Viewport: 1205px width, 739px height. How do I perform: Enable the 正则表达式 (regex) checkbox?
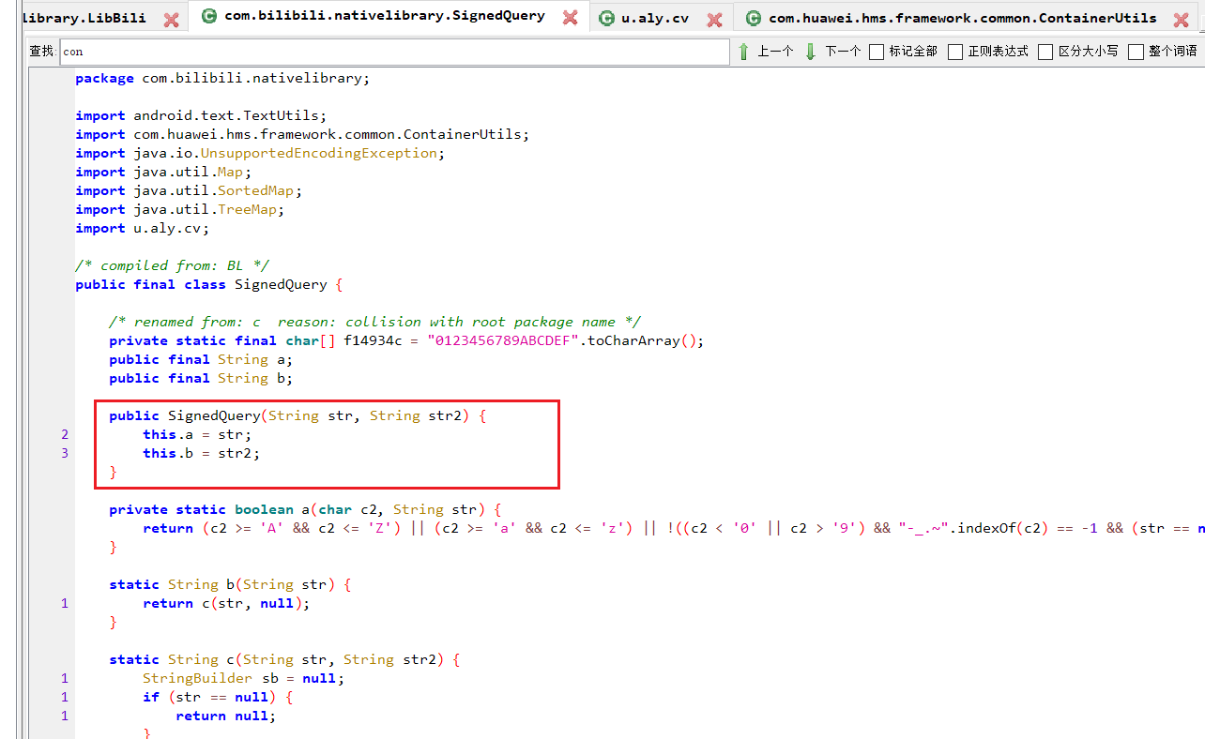(x=955, y=52)
